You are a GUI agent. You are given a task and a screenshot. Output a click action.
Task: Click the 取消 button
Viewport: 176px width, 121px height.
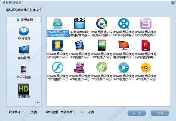(160, 113)
